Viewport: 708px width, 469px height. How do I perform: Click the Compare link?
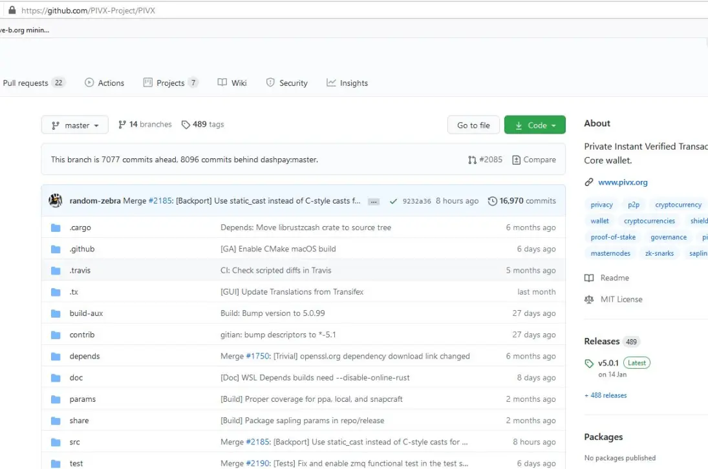coord(534,160)
